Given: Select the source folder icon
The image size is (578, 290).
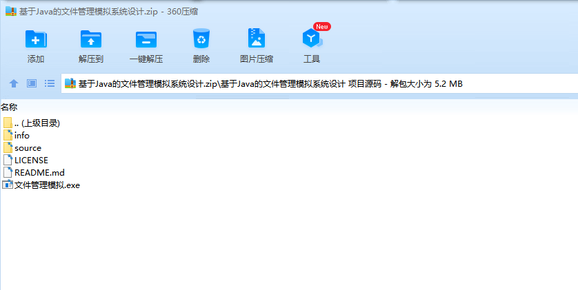Looking at the screenshot, I should [x=8, y=147].
